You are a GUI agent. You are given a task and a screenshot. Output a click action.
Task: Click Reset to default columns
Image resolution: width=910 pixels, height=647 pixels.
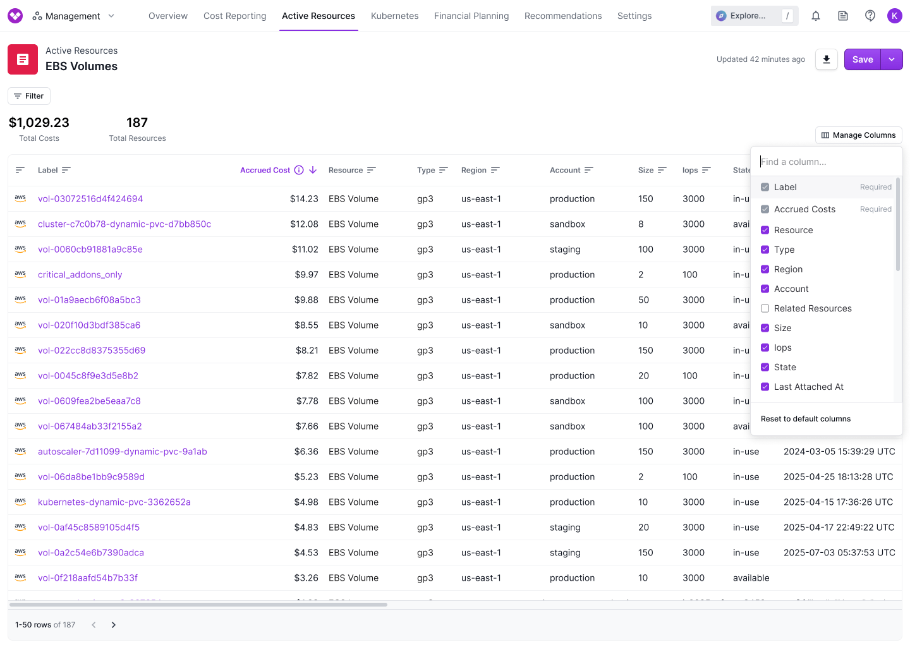[x=806, y=419]
